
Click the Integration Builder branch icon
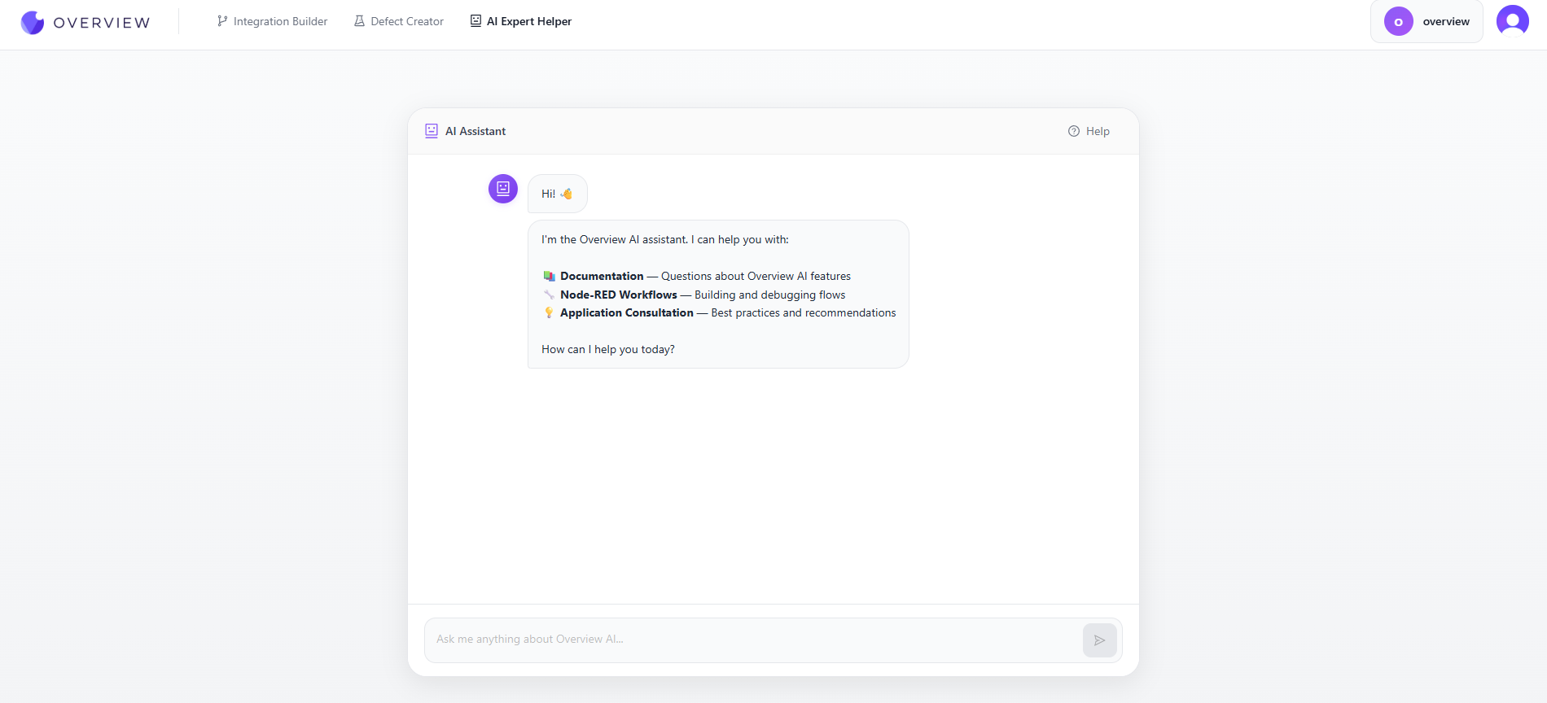coord(222,21)
